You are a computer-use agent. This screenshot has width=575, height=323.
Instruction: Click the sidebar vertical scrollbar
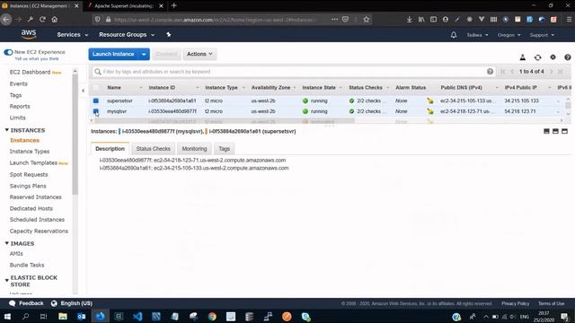[x=75, y=135]
